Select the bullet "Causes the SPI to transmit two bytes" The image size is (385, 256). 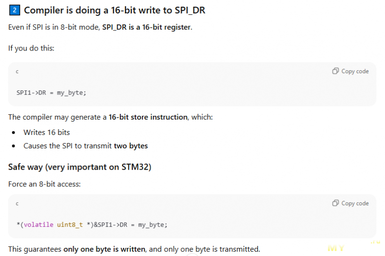86,146
